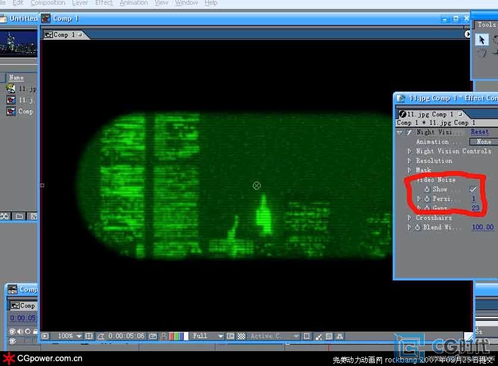Click the viewer flowchart button at top right
This screenshot has height=366, width=498.
tap(467, 34)
